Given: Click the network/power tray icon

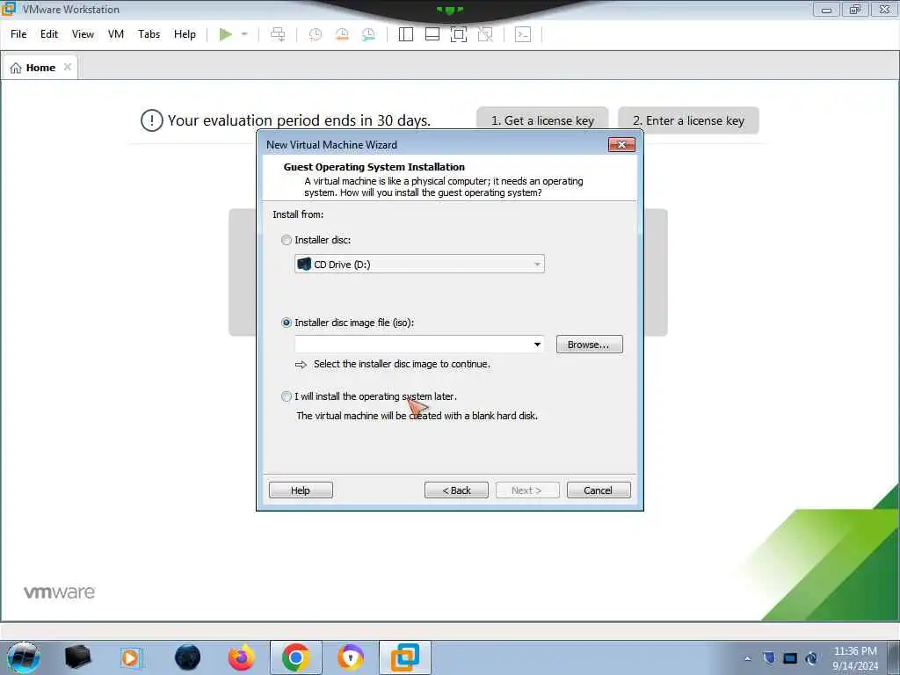Looking at the screenshot, I should click(x=811, y=658).
